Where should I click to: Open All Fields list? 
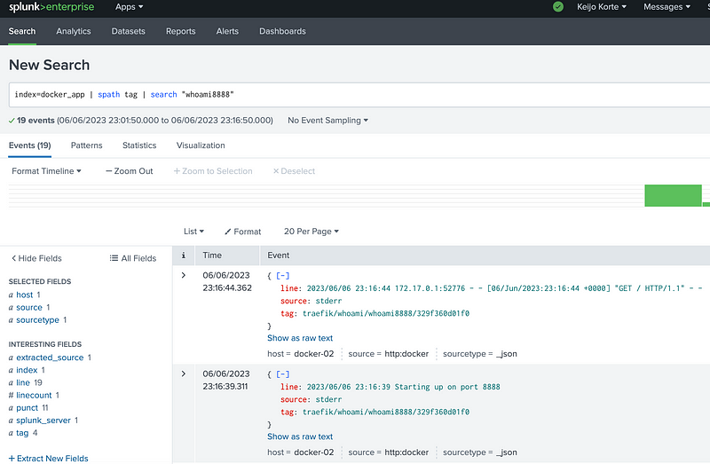coord(132,258)
